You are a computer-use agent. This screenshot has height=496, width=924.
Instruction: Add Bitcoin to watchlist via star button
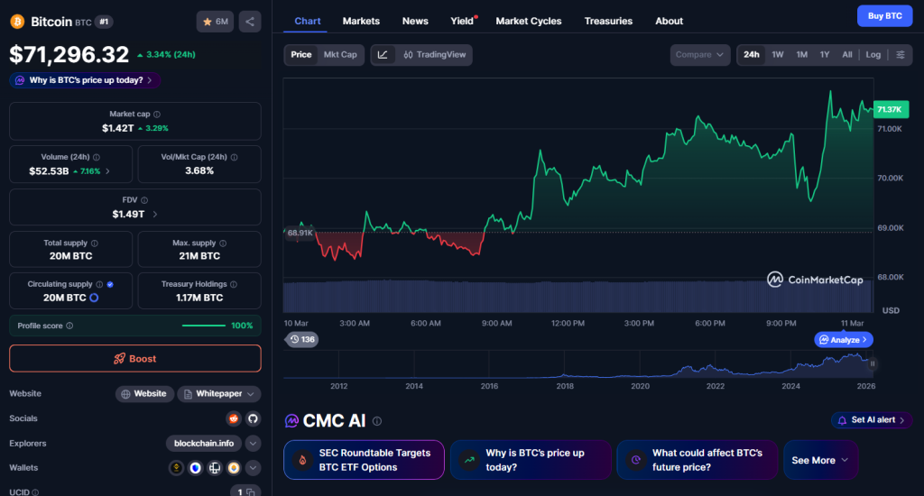(x=216, y=21)
